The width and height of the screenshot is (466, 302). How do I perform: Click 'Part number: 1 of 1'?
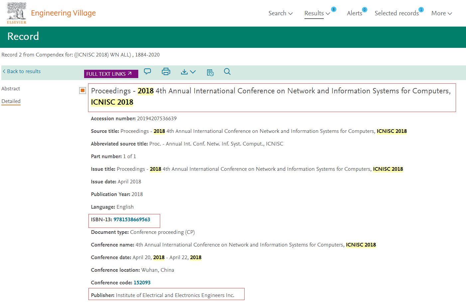pyautogui.click(x=113, y=156)
